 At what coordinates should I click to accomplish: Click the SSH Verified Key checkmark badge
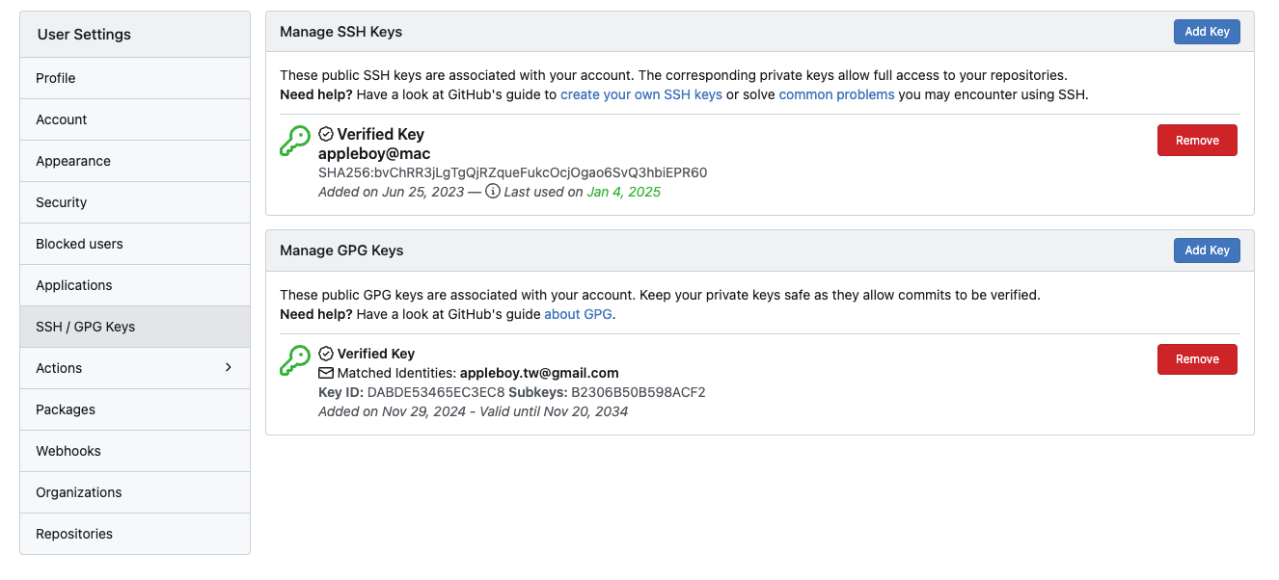click(326, 134)
